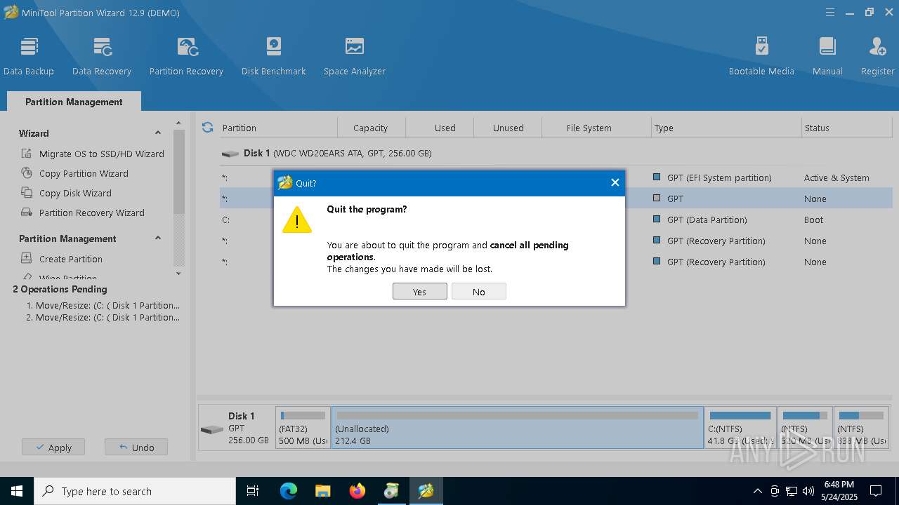Collapse the Partition Management sidebar section
This screenshot has width=899, height=505.
tap(158, 238)
